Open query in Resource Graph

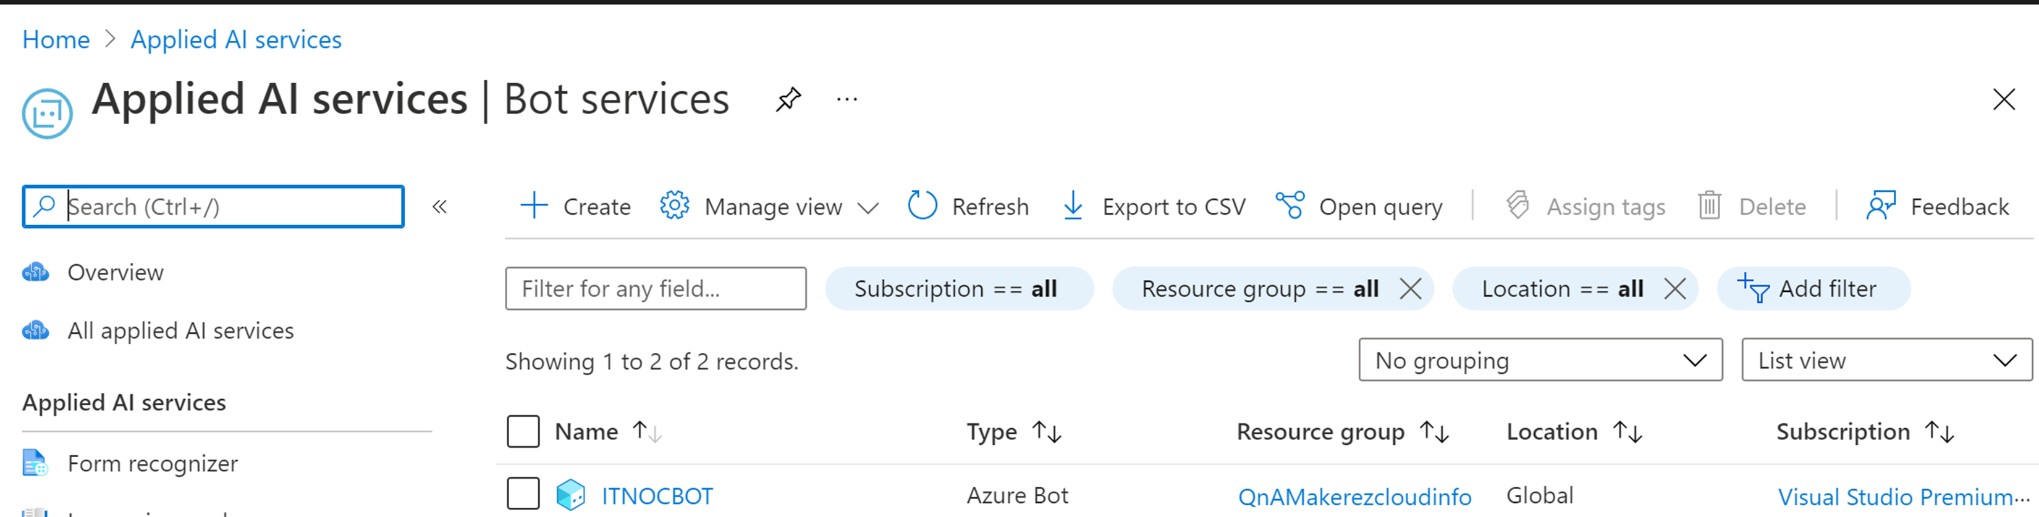click(1358, 206)
